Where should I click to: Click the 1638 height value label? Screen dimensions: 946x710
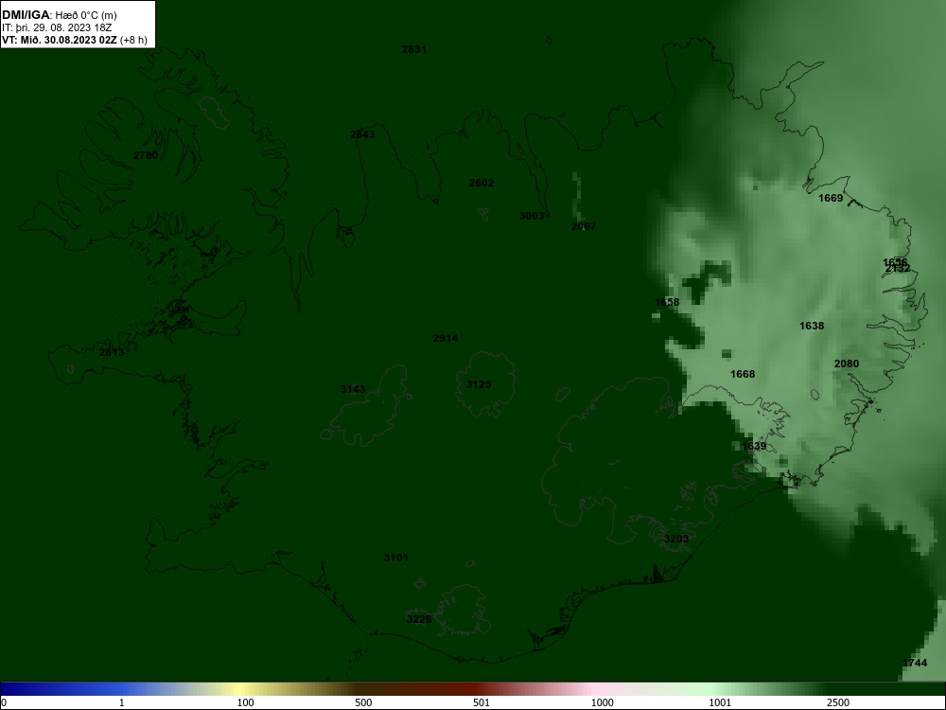pos(812,326)
